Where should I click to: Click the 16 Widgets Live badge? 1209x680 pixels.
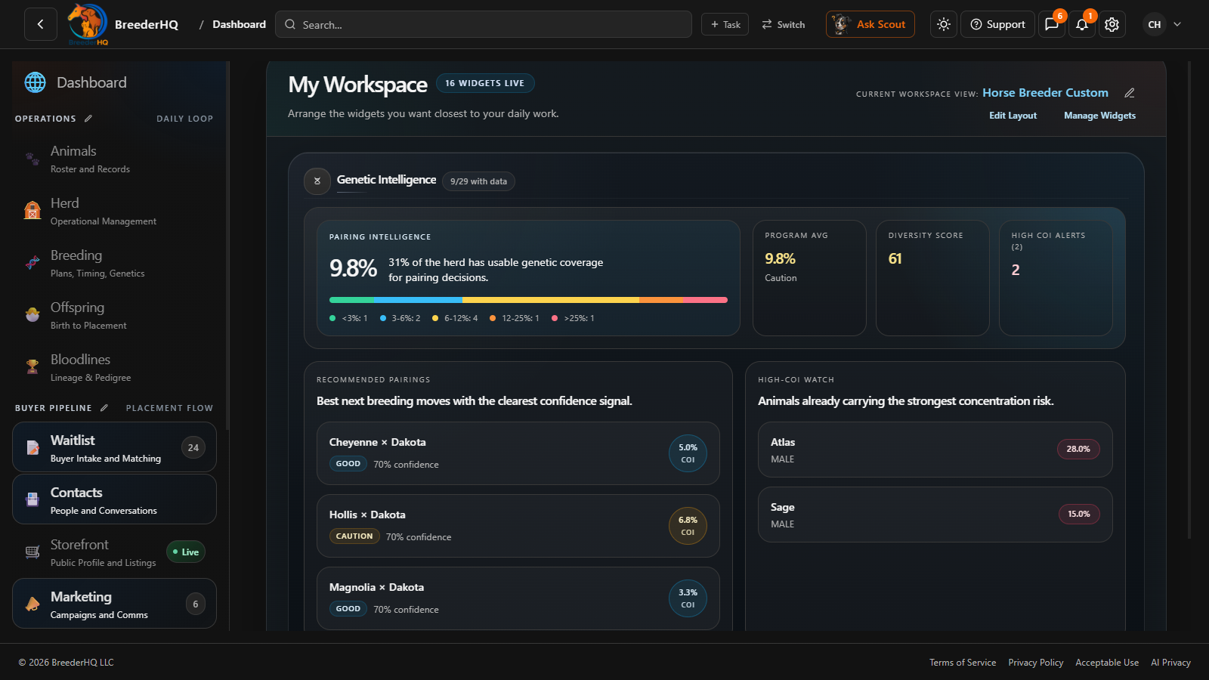click(x=485, y=83)
